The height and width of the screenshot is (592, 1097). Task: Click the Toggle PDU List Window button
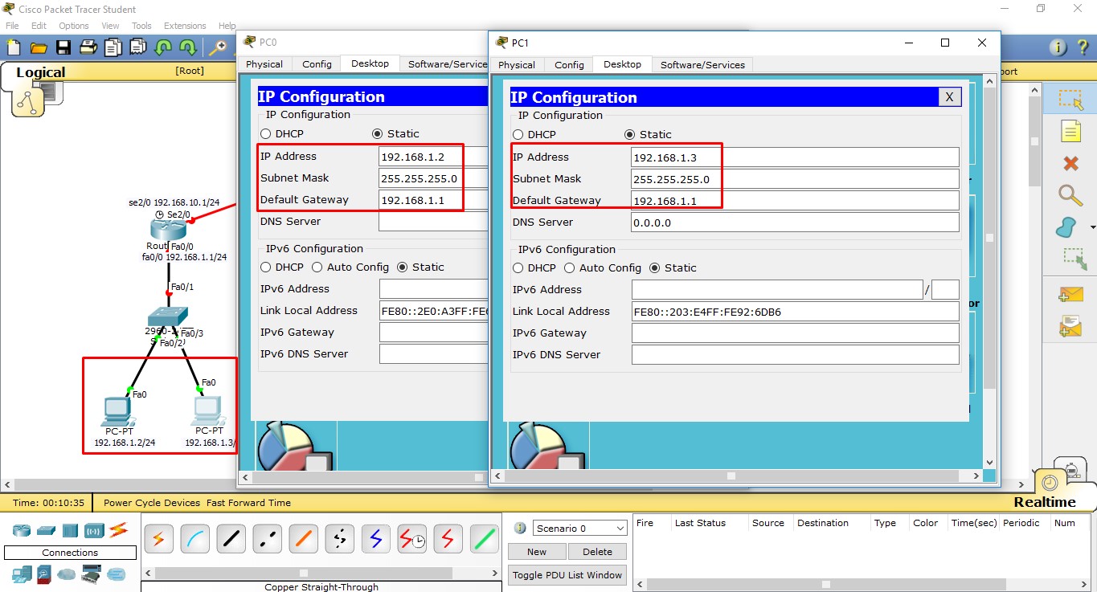pos(567,574)
